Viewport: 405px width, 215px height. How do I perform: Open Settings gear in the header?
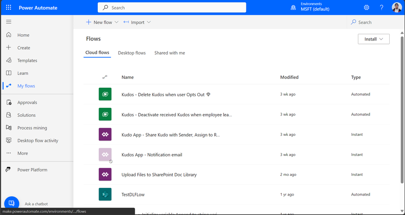(x=366, y=8)
